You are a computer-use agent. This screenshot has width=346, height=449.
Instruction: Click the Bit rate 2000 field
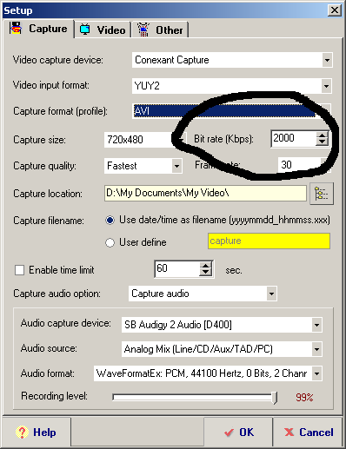click(294, 138)
